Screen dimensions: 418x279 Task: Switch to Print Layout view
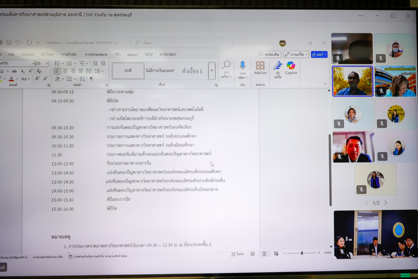(264, 254)
